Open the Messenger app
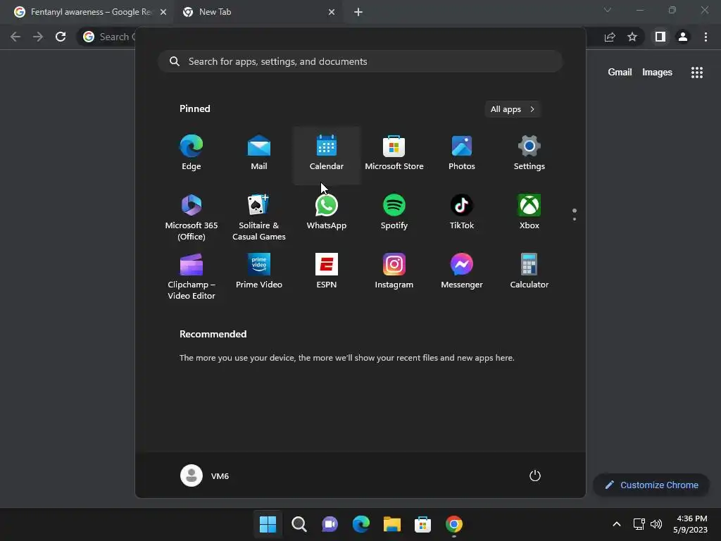 point(462,271)
